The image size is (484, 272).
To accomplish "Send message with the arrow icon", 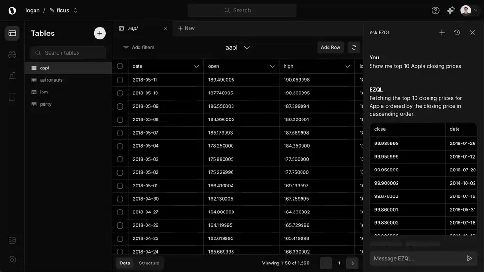I will [x=469, y=258].
